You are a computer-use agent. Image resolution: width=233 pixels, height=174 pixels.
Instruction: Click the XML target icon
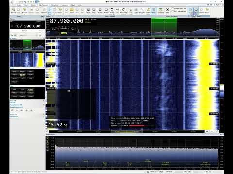point(167,10)
